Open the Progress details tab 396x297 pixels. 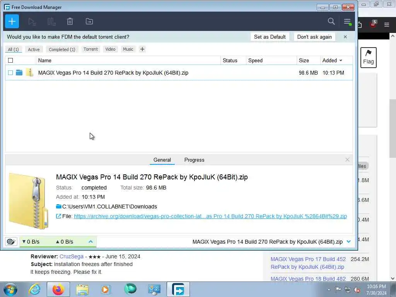pyautogui.click(x=194, y=160)
